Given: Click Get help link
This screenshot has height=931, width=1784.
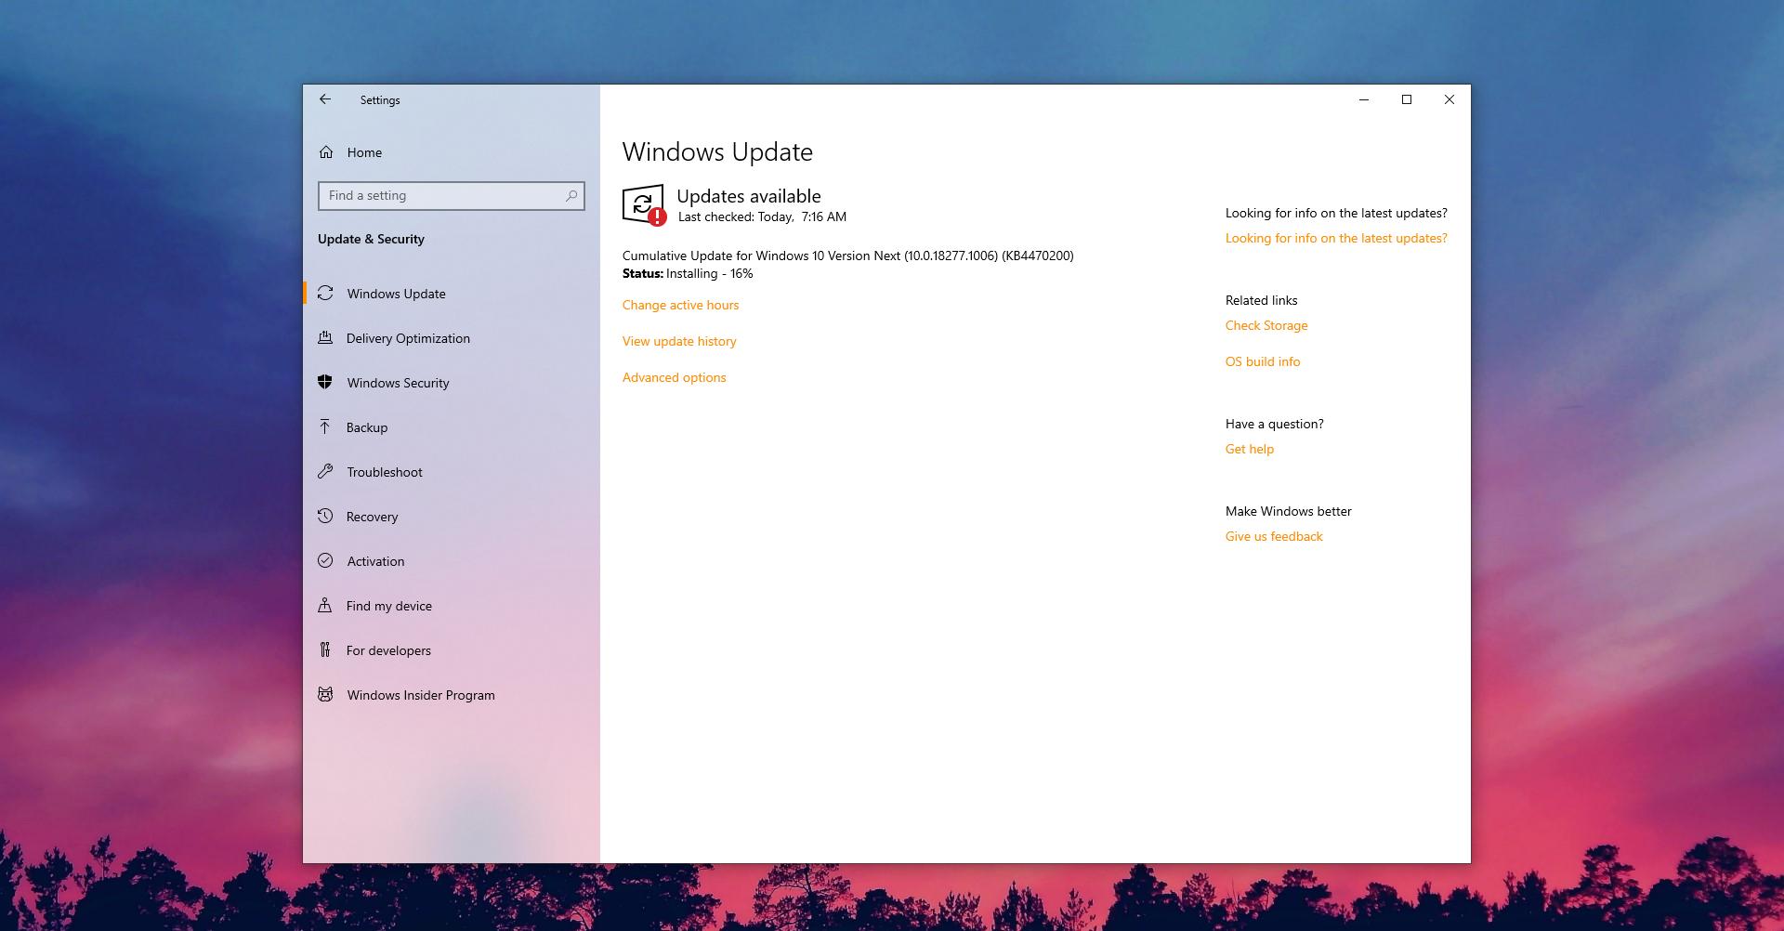Looking at the screenshot, I should pyautogui.click(x=1250, y=449).
